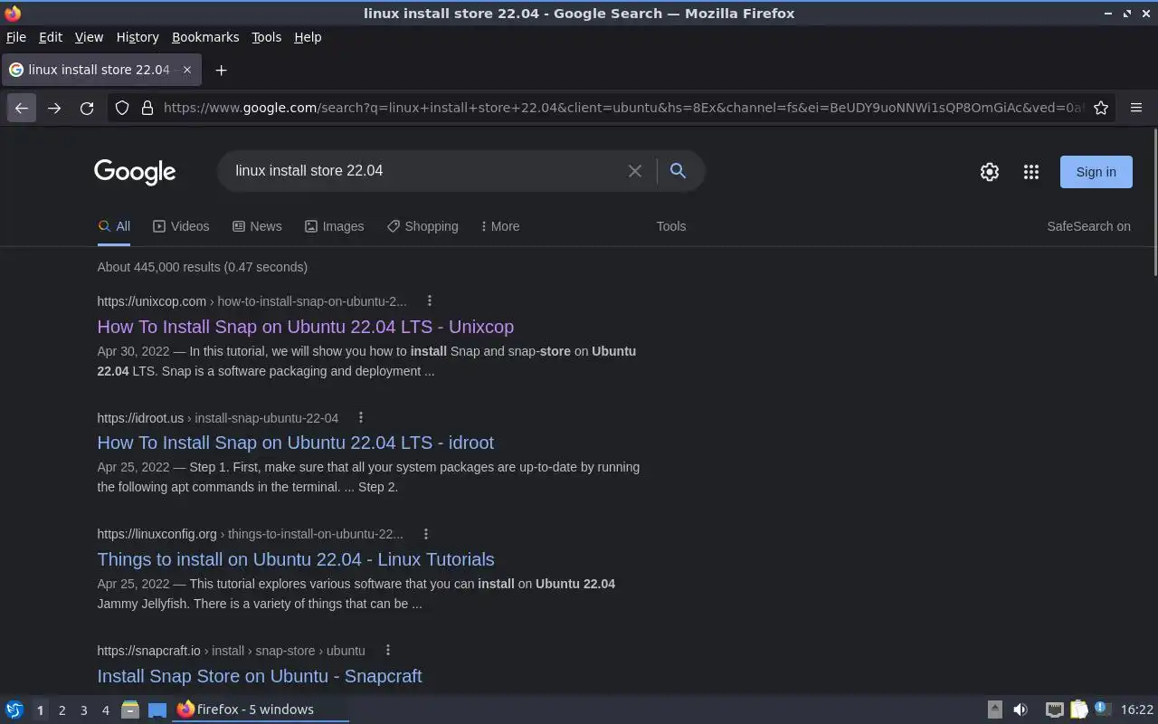Open the Help menu
Viewport: 1158px width, 724px height.
coord(308,37)
